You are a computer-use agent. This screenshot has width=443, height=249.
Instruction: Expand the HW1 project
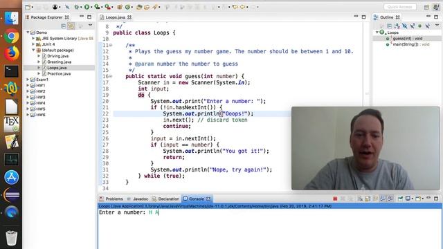[28, 85]
